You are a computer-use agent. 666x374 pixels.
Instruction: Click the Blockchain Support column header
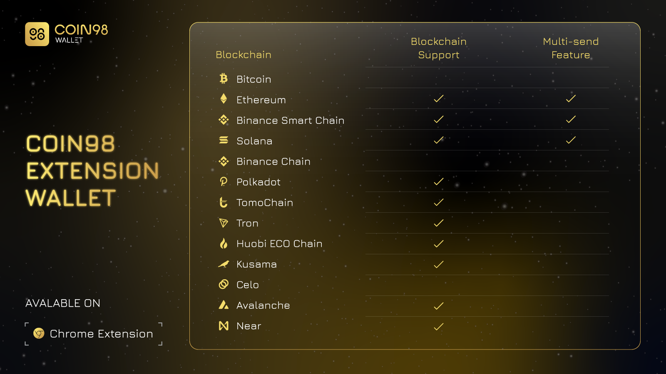pos(439,48)
